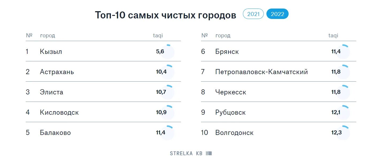Image resolution: width=380 pixels, height=164 pixels.
Task: Click the left table 'город' column header
Action: pyautogui.click(x=48, y=36)
